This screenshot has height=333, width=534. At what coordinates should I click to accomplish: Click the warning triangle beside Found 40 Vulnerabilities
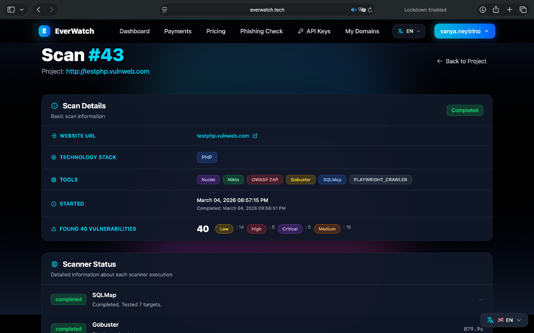click(53, 228)
